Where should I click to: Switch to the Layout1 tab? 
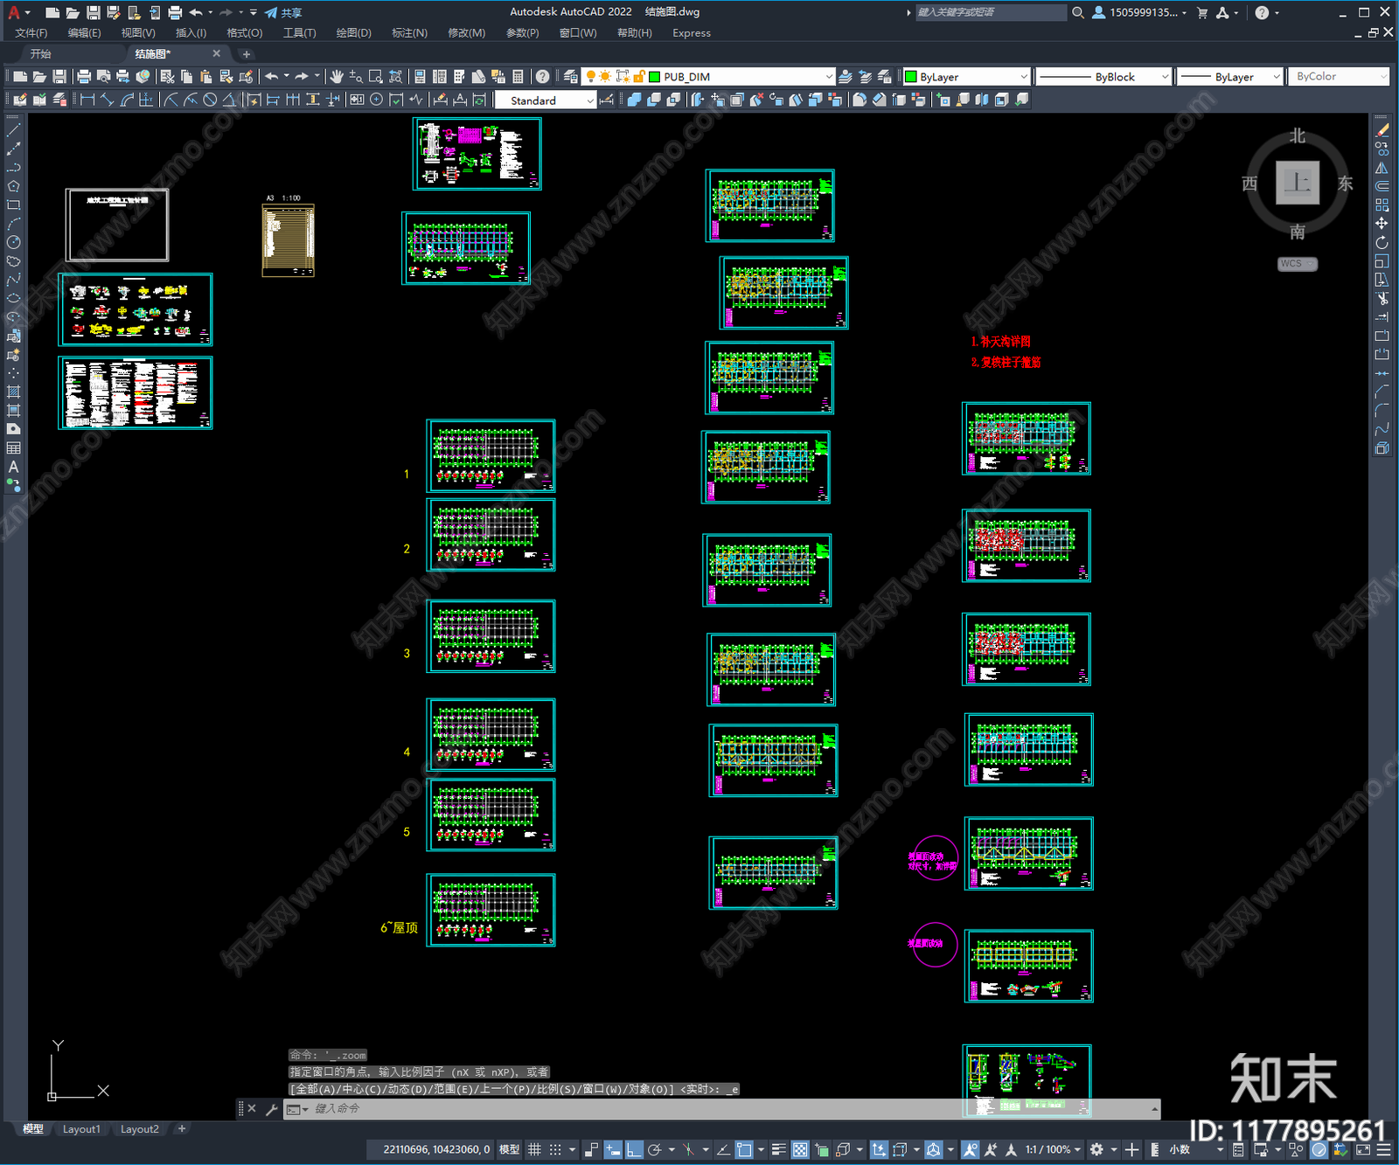coord(81,1129)
